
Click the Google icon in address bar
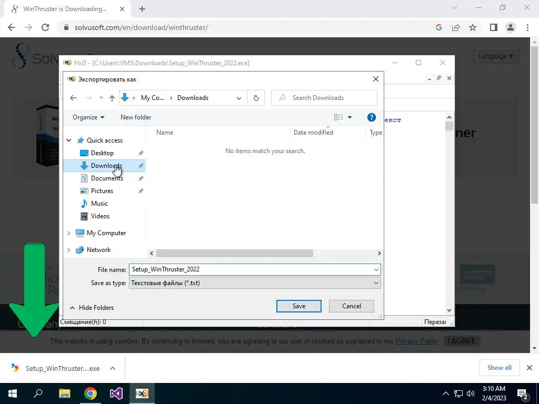click(439, 27)
